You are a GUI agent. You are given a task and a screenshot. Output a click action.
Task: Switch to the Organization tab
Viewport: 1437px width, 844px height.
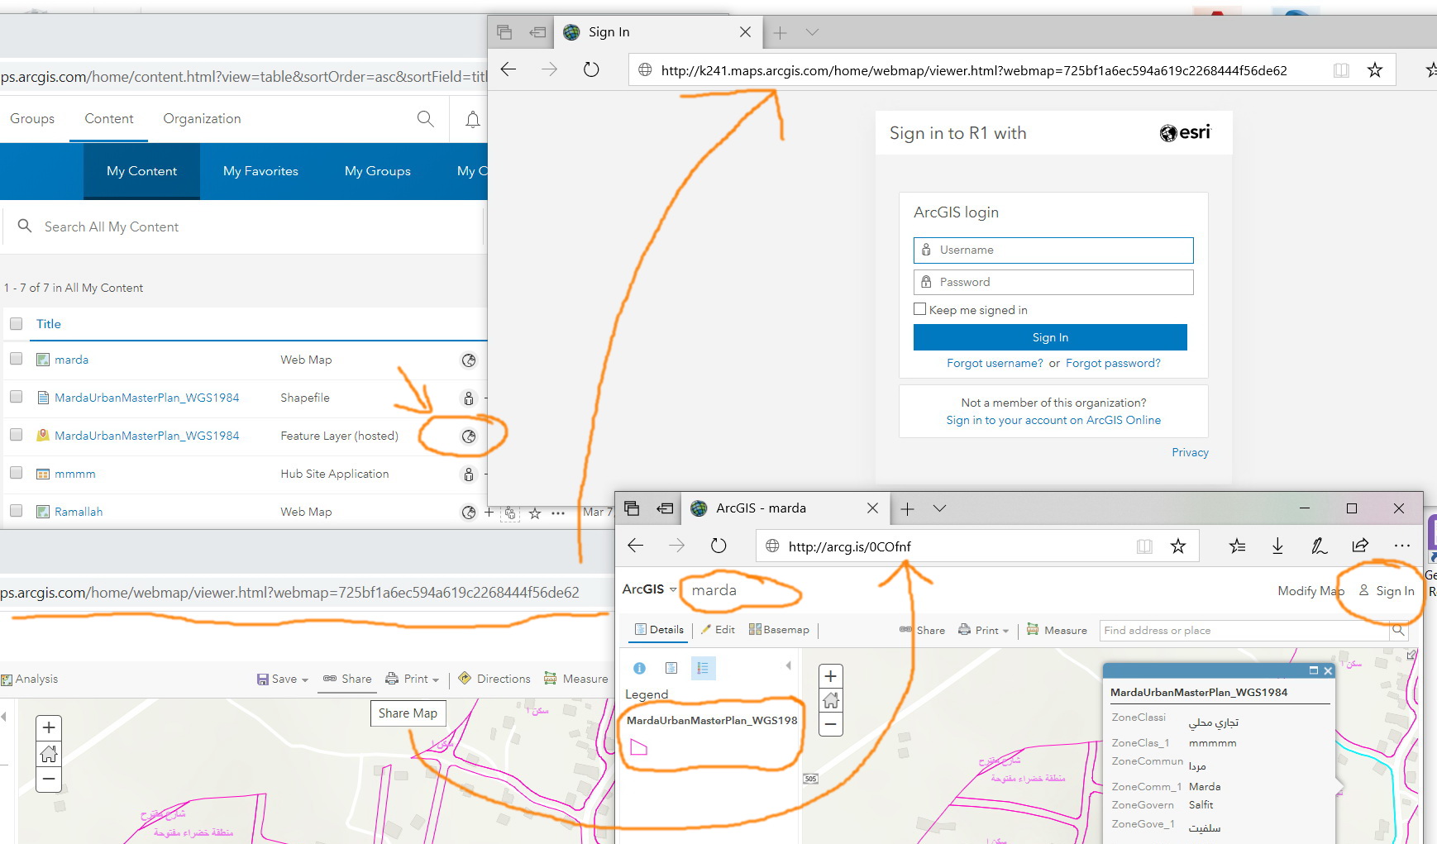pyautogui.click(x=203, y=119)
